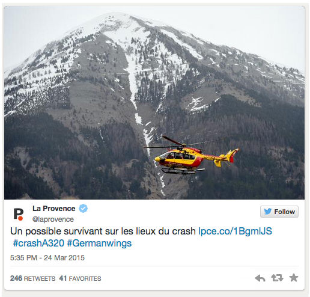View the 41 favorites list
Viewport: 310px width, 297px height.
[x=80, y=278]
